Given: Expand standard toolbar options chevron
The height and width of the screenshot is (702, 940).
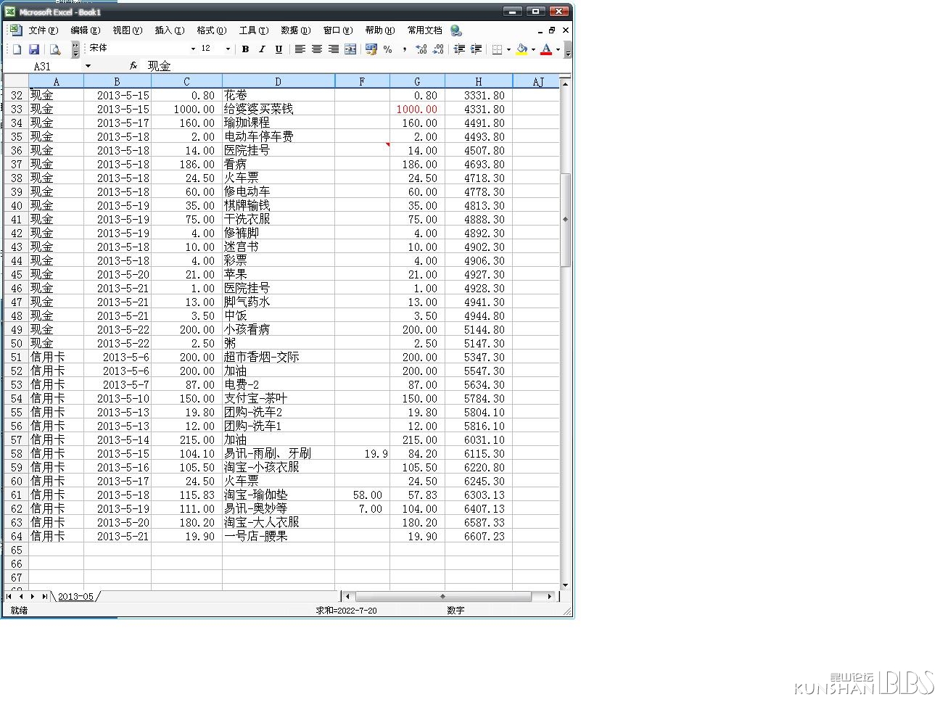Looking at the screenshot, I should [x=75, y=49].
